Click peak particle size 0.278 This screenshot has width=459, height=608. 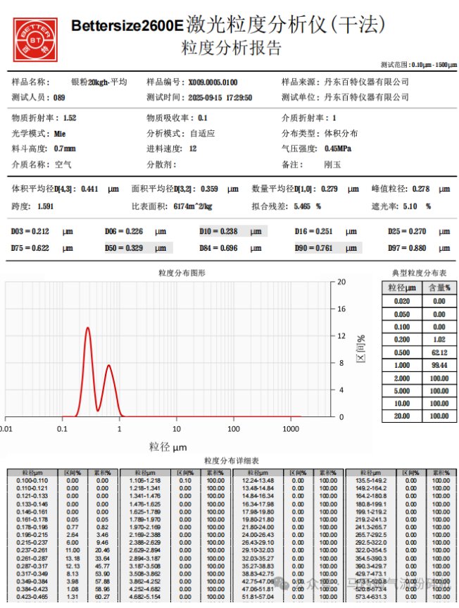click(x=421, y=190)
